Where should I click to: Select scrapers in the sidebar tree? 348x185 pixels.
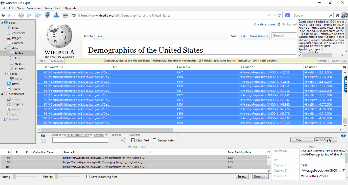point(17,104)
